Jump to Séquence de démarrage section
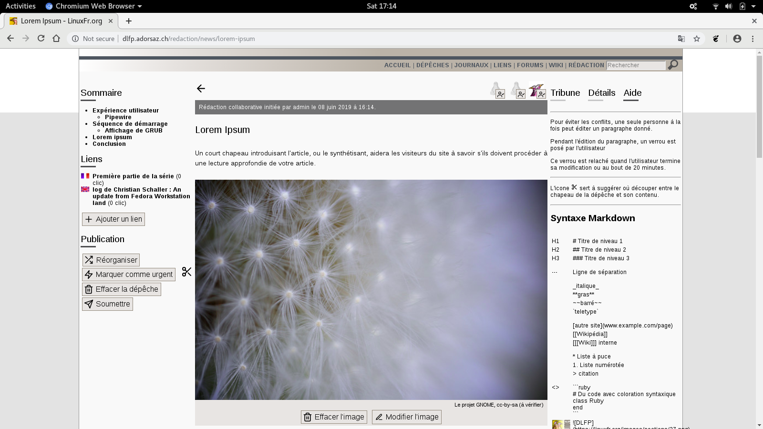 tap(130, 123)
